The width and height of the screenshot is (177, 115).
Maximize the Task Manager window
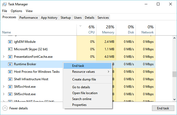click(158, 4)
